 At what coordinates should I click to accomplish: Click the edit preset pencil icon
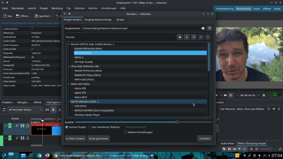(201, 37)
